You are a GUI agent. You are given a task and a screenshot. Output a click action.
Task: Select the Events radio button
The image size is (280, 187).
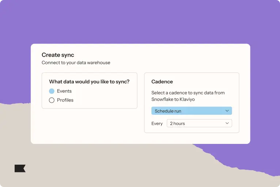[52, 91]
